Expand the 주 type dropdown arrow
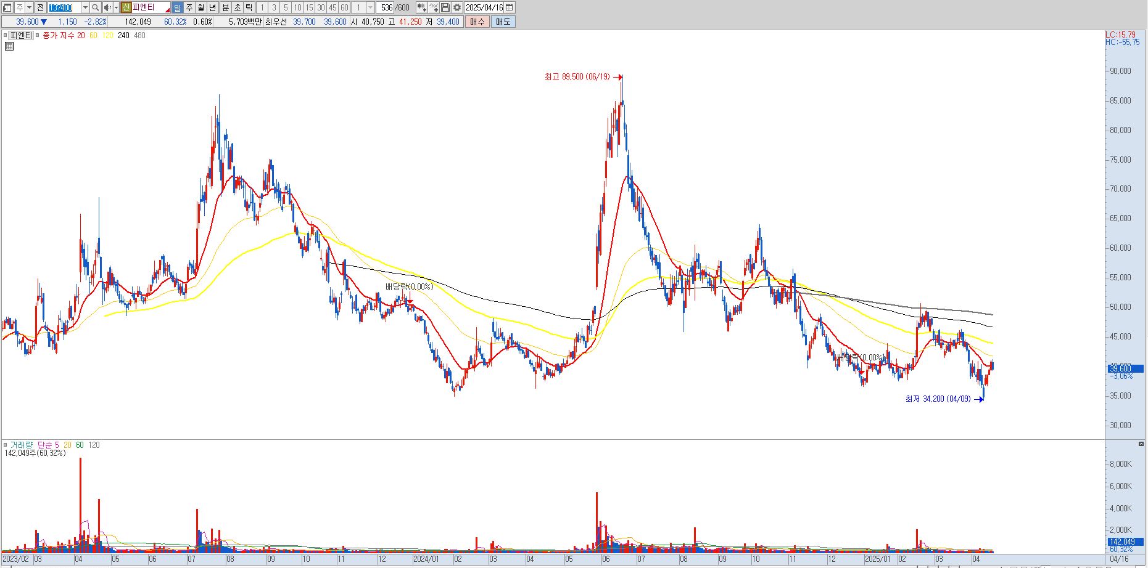 [29, 7]
